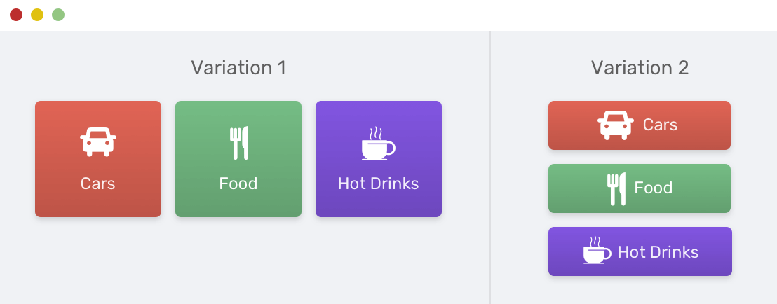Minimize the window using the yellow dot
This screenshot has width=777, height=304.
pyautogui.click(x=37, y=15)
